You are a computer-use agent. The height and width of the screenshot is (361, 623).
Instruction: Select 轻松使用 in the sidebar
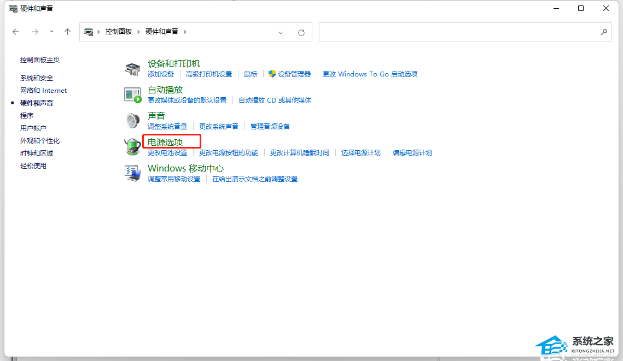[33, 166]
